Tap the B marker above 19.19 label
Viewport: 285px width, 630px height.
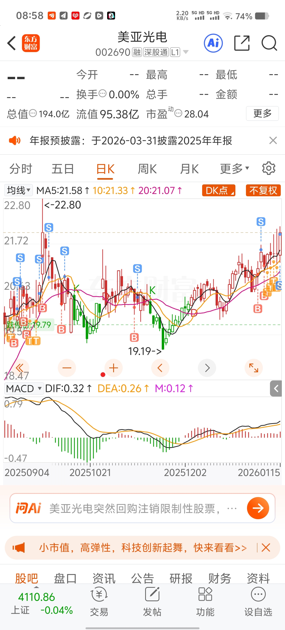134,337
